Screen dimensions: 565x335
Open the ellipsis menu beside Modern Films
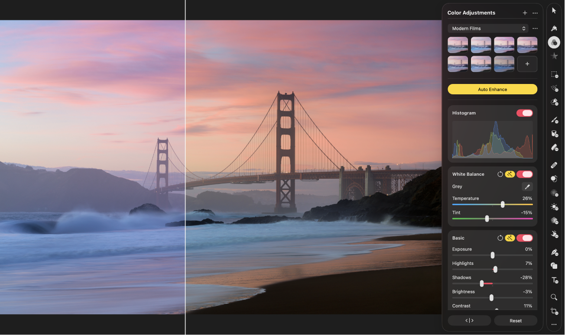click(x=535, y=28)
